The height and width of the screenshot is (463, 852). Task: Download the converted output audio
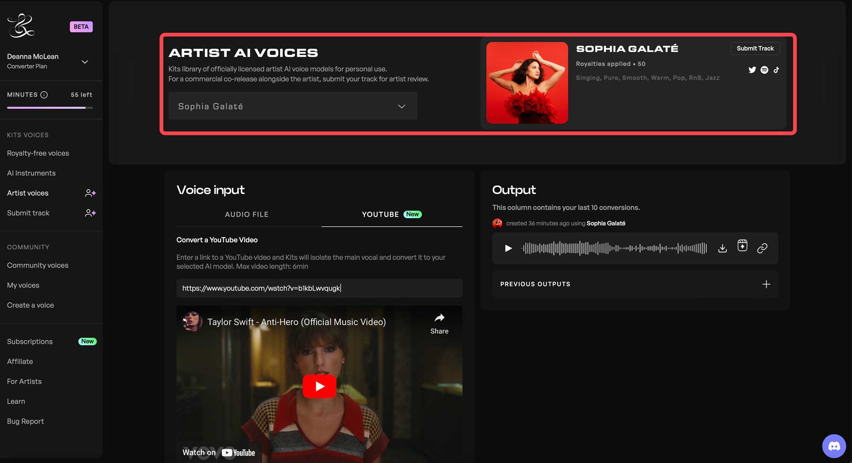pos(722,248)
